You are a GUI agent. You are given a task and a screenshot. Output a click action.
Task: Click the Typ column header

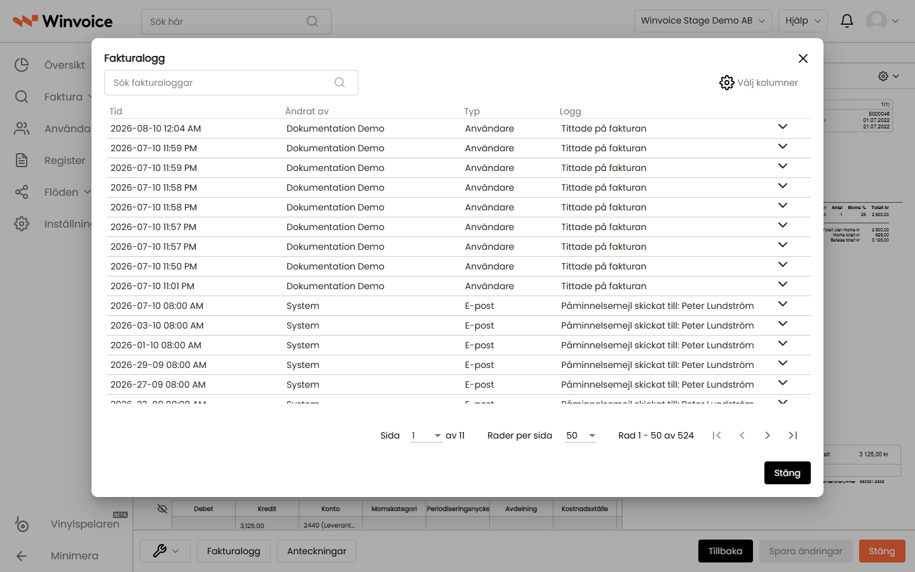[471, 111]
